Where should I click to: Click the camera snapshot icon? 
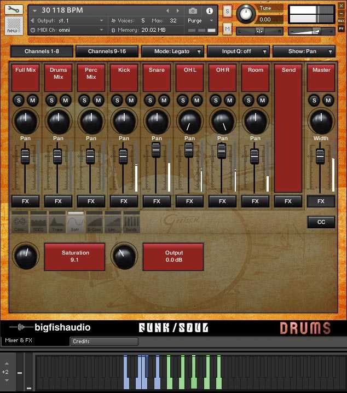[x=193, y=11]
